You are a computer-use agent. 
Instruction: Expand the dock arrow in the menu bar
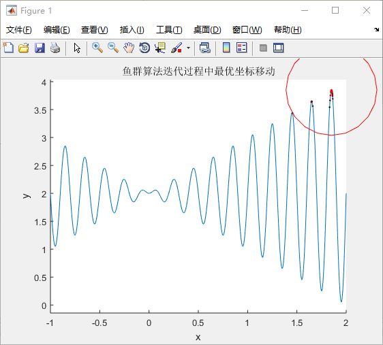(376, 29)
